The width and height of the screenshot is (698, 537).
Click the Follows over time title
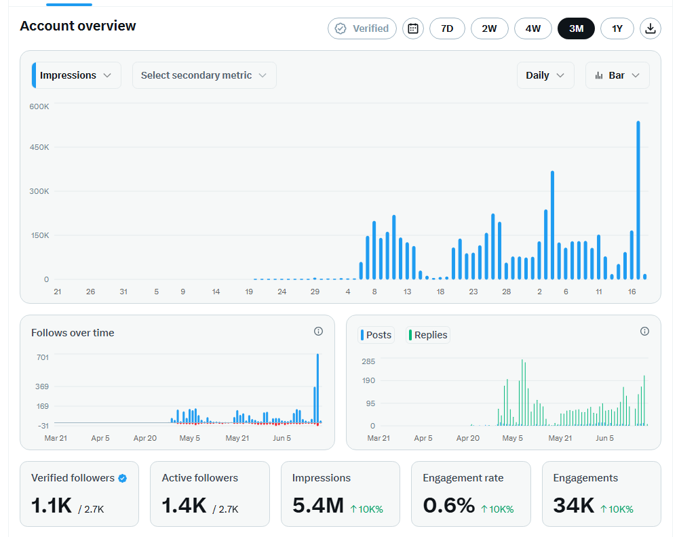[x=73, y=333]
